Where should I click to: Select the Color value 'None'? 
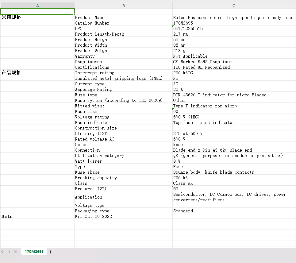234,145
